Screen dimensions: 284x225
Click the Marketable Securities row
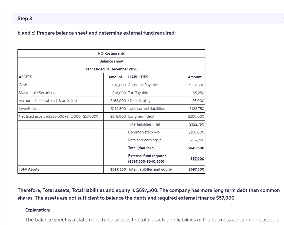pyautogui.click(x=37, y=93)
